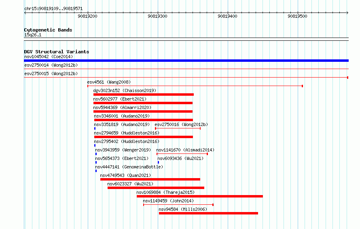This screenshot has height=229, width=360.
Task: Click nsv2794659 (Huddleston2016) label
Action: (127, 133)
